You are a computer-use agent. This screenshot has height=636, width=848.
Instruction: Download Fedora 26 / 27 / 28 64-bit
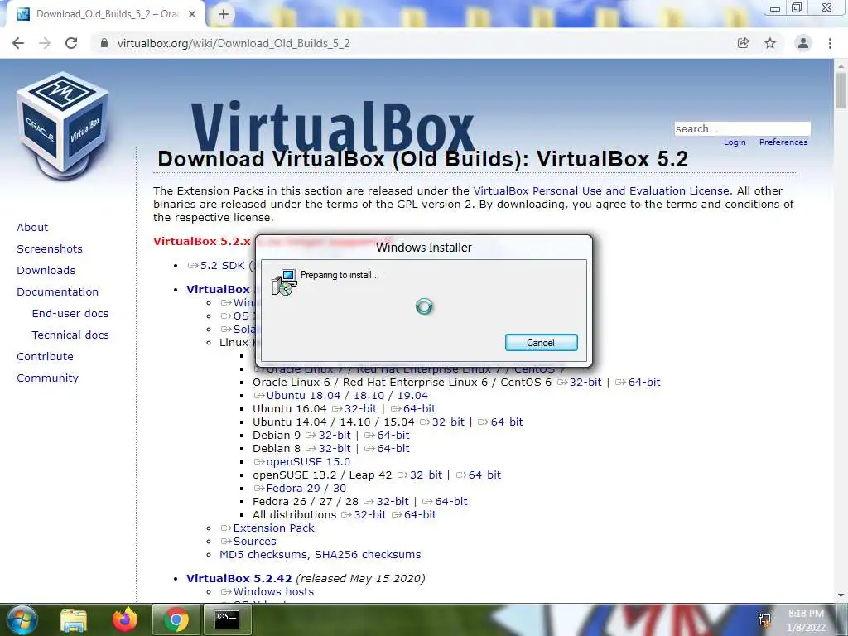(451, 502)
